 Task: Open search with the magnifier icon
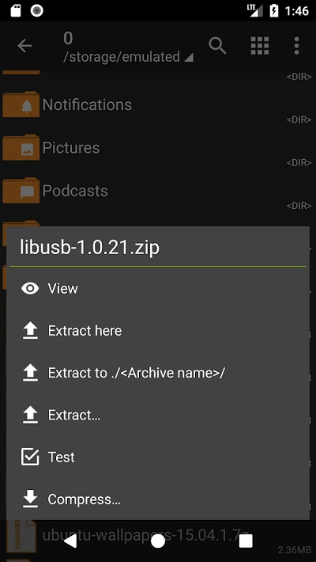pos(217,46)
